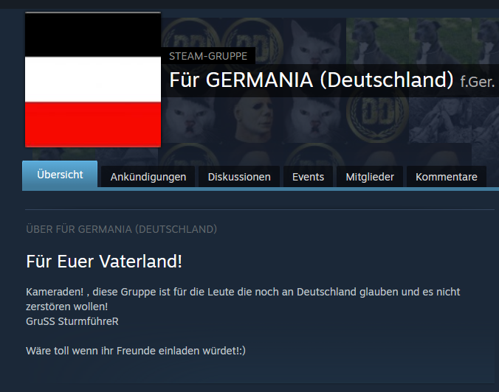The image size is (499, 392).
Task: Click the Freunde einladen sentence
Action: (x=136, y=351)
